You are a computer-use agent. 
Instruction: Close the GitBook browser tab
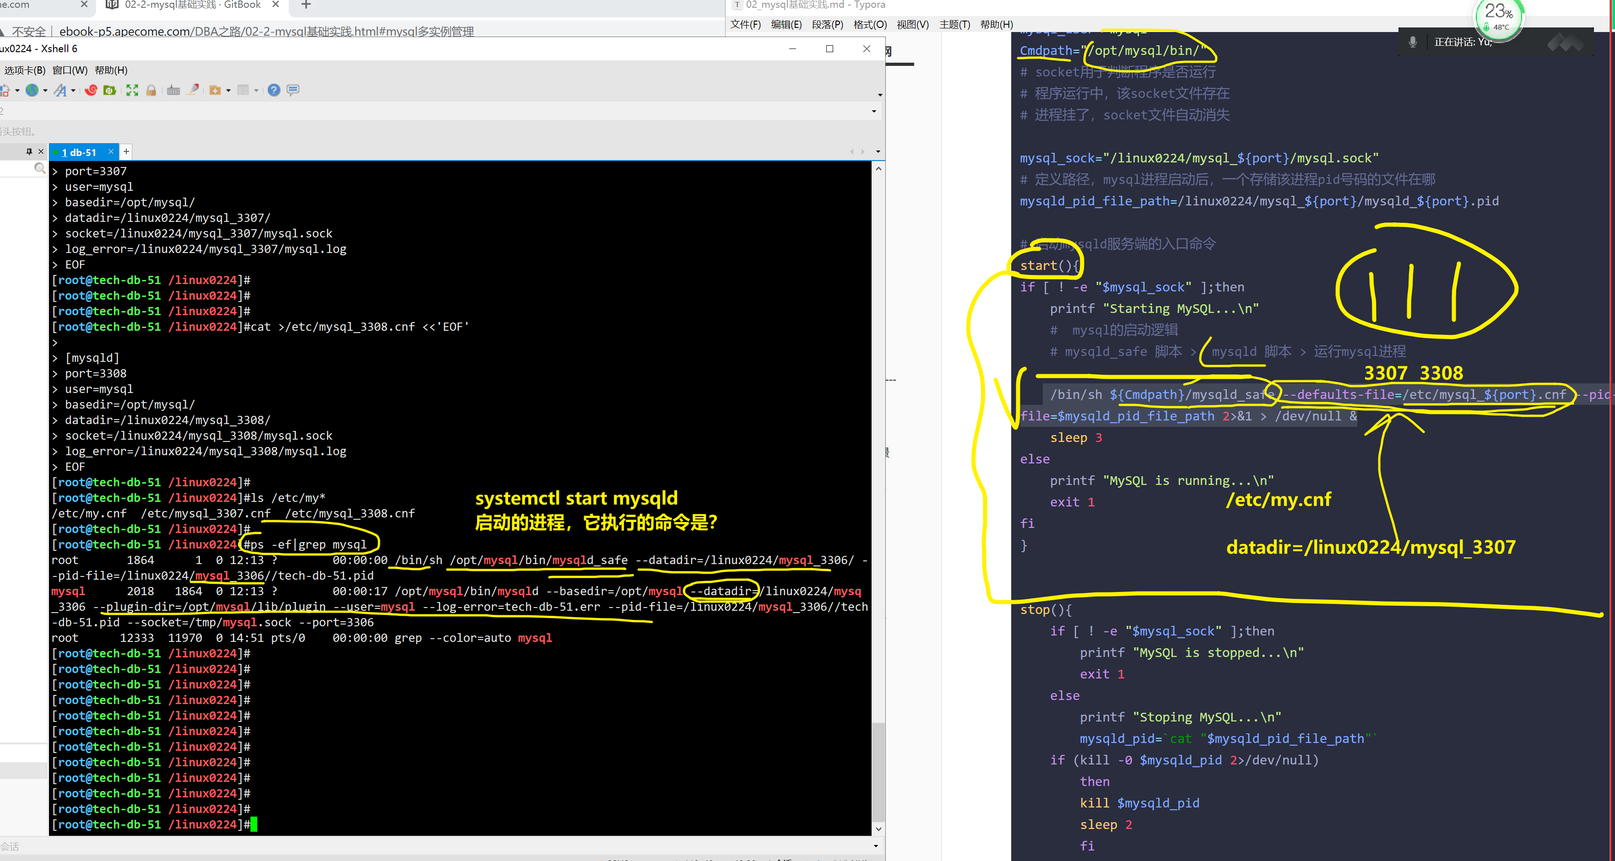[275, 5]
